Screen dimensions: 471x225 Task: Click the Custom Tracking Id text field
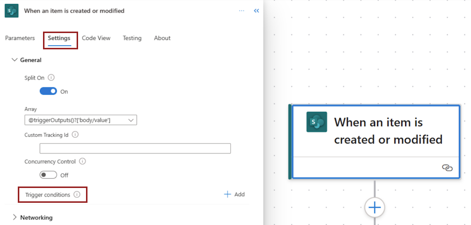135,149
